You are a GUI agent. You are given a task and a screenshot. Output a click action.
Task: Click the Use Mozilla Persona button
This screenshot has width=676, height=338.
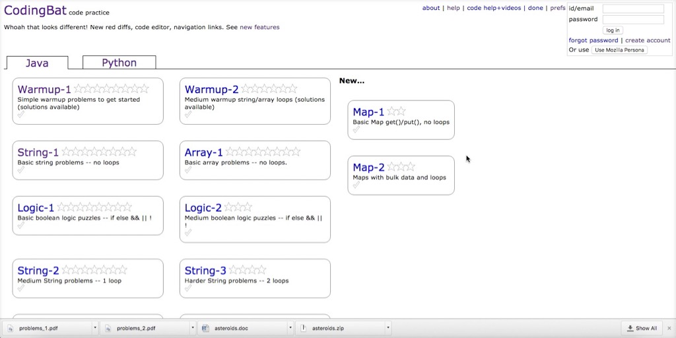pos(619,50)
